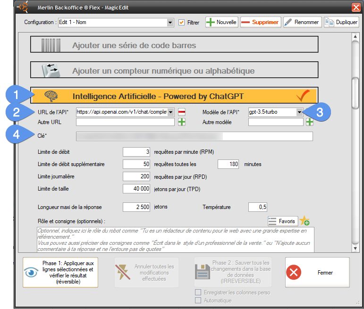Click the Dupliquer button
This screenshot has height=309, width=364.
click(x=341, y=22)
